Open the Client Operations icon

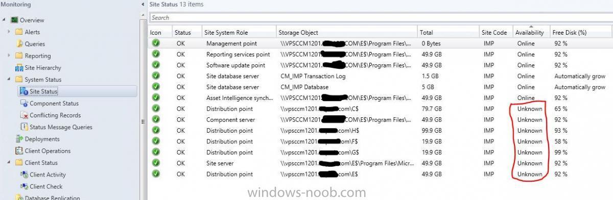[19, 151]
